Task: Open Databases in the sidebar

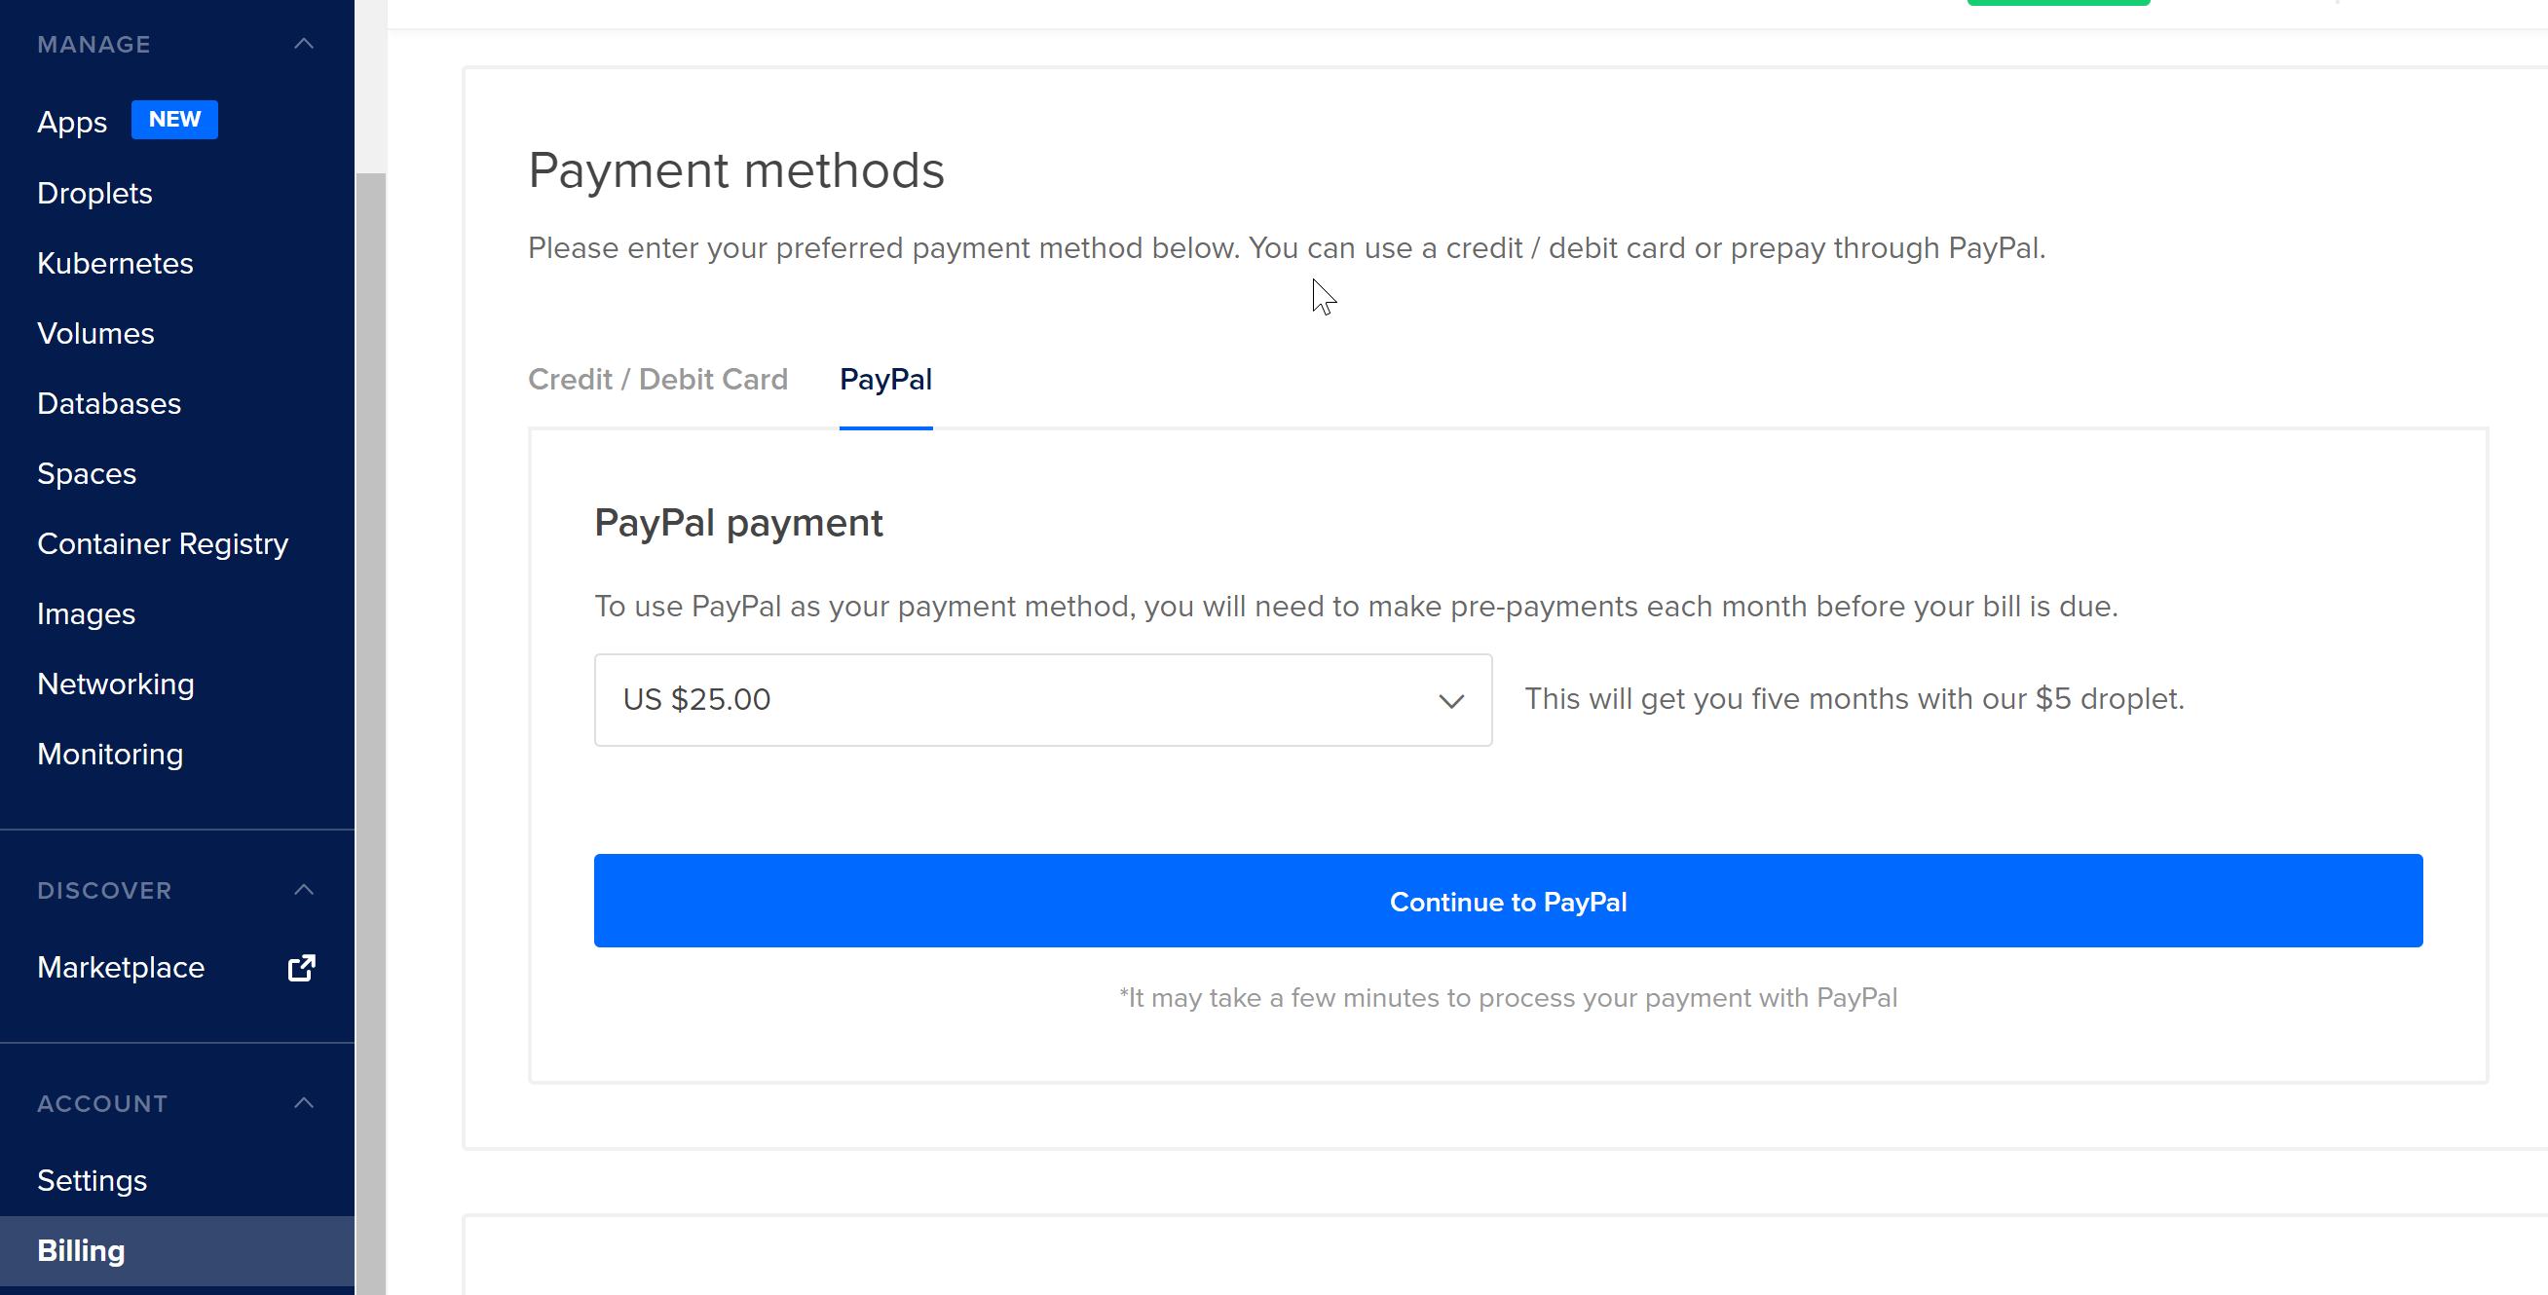Action: coord(109,403)
